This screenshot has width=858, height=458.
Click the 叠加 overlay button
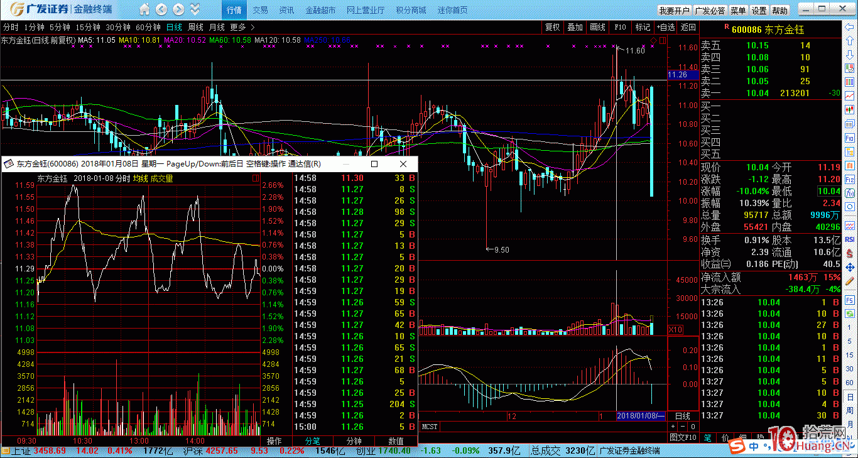575,27
